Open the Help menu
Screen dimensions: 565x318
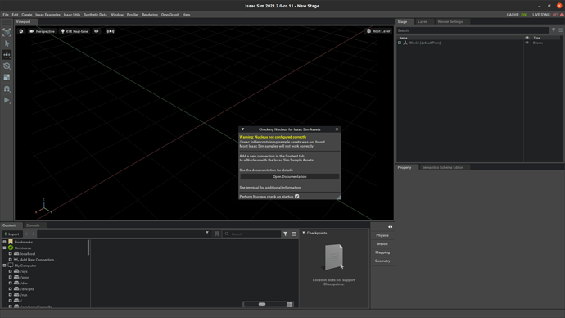(x=186, y=15)
